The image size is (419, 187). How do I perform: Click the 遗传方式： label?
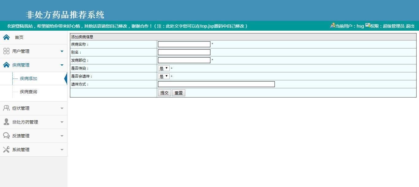[x=80, y=84]
